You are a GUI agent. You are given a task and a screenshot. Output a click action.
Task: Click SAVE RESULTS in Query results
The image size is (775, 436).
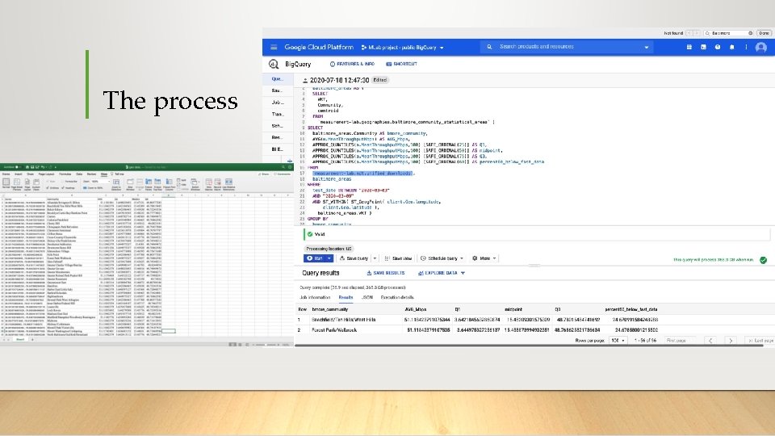[386, 273]
